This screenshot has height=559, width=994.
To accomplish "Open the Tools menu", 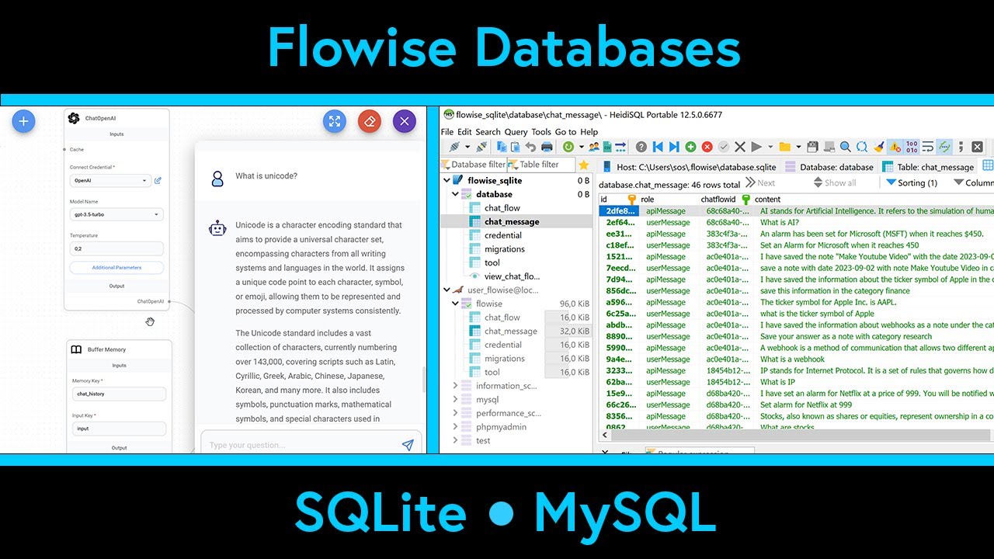I will (541, 132).
